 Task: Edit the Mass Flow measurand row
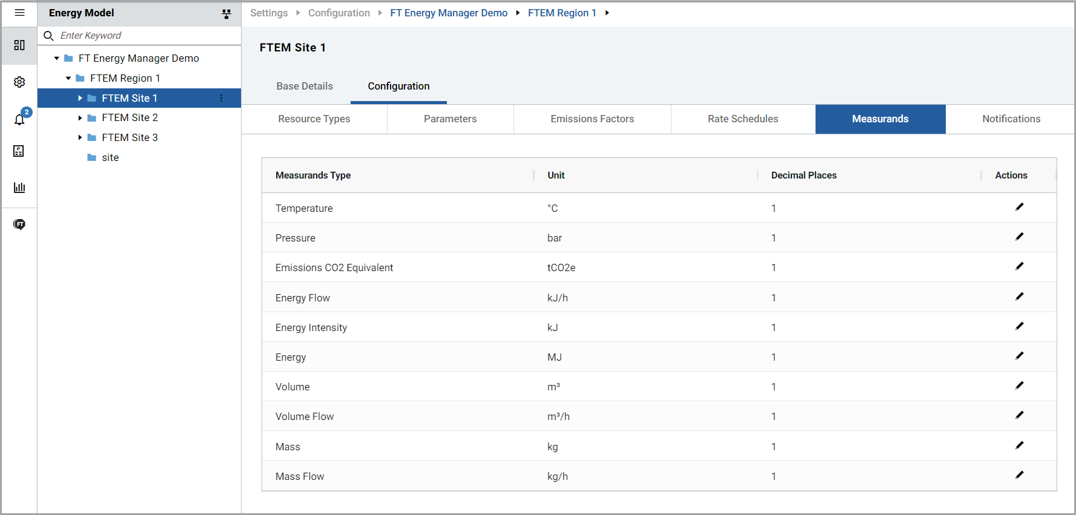pos(1019,475)
